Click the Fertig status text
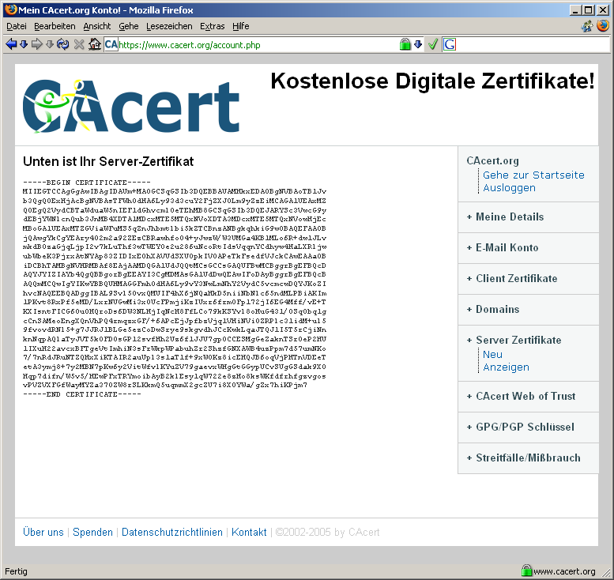This screenshot has width=614, height=580. (16, 571)
